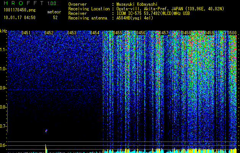Click the 0.6 kHz axis label
Screen dimensions: 240x153
(3, 145)
